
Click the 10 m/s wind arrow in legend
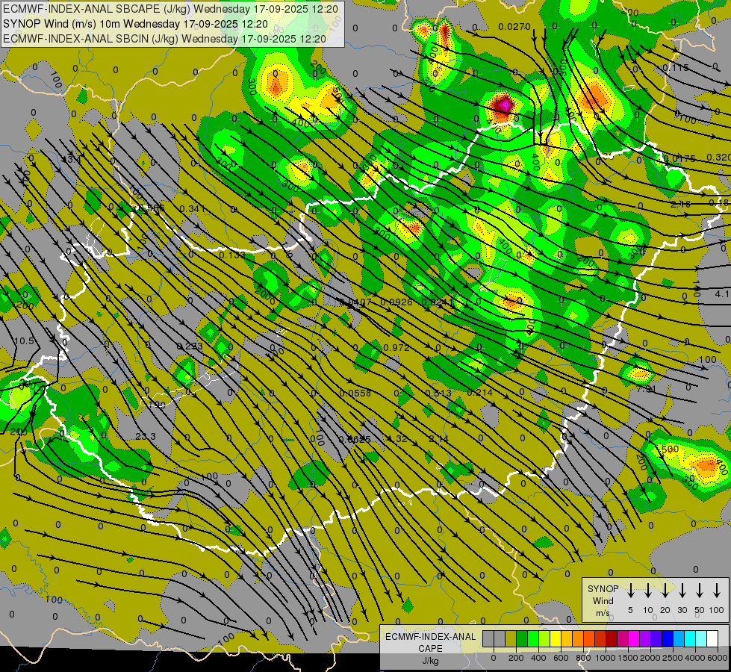click(x=647, y=591)
